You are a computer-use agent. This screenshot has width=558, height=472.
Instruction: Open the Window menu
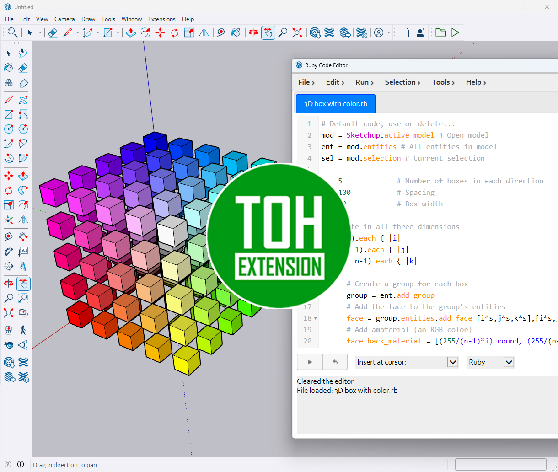132,19
